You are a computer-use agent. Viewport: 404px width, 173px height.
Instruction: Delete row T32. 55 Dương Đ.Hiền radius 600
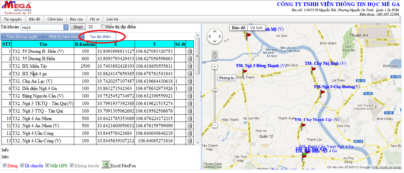point(190,59)
